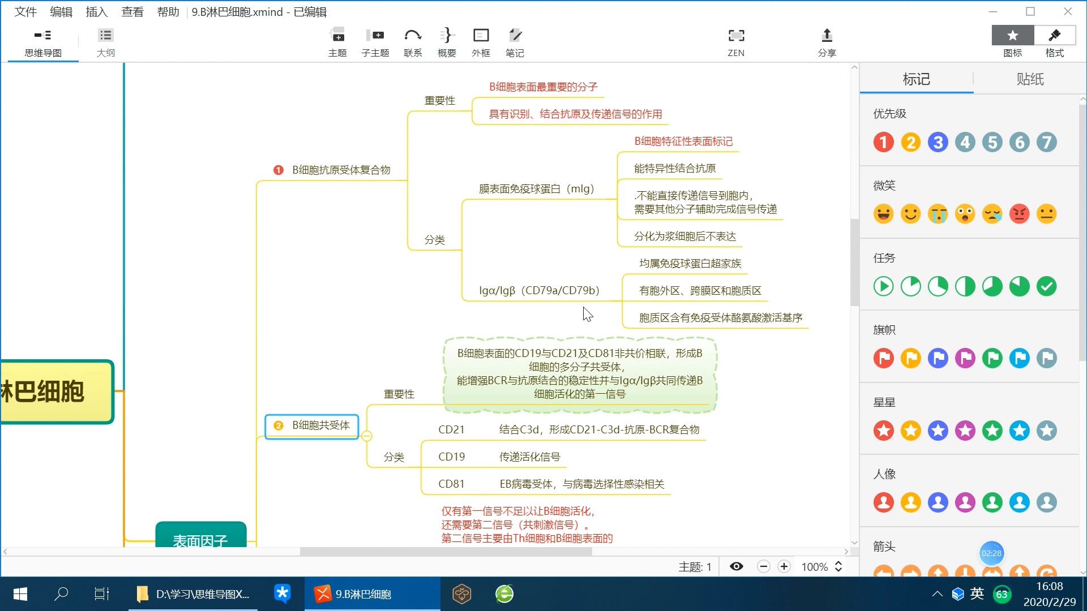Collapse the B细胞共受体 branch
Viewport: 1087px width, 611px height.
tap(367, 436)
